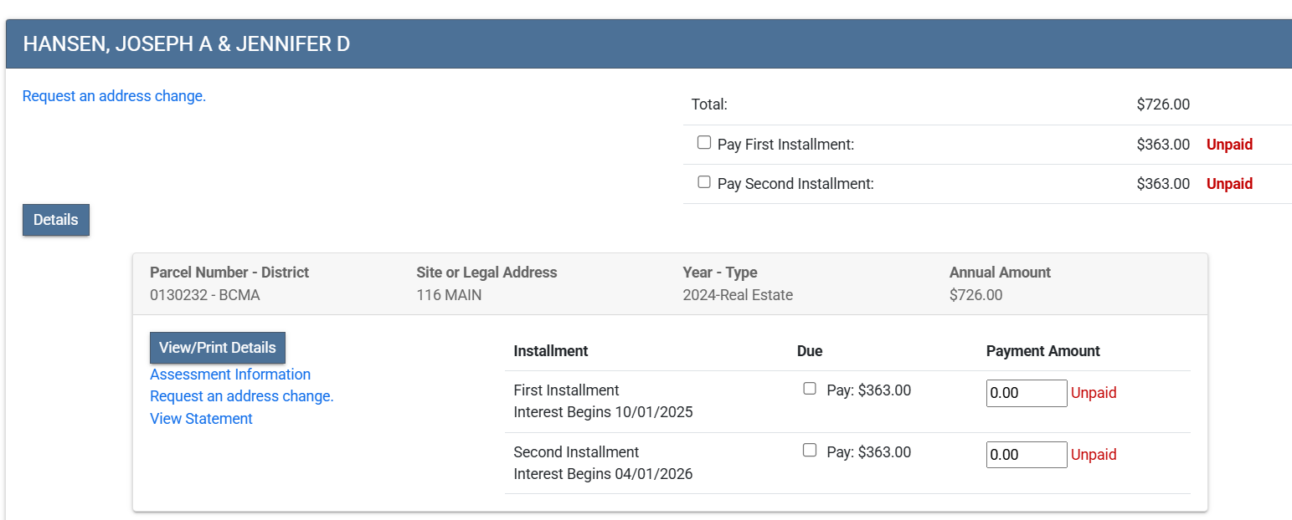Click the Payment Amount column header
The width and height of the screenshot is (1292, 520).
point(1042,351)
